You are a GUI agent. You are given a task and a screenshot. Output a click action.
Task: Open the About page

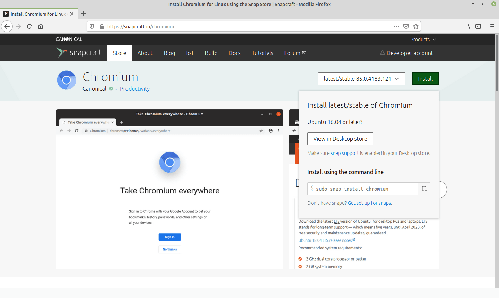[145, 53]
